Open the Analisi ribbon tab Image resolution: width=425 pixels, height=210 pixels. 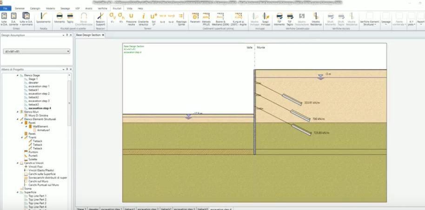click(x=88, y=8)
